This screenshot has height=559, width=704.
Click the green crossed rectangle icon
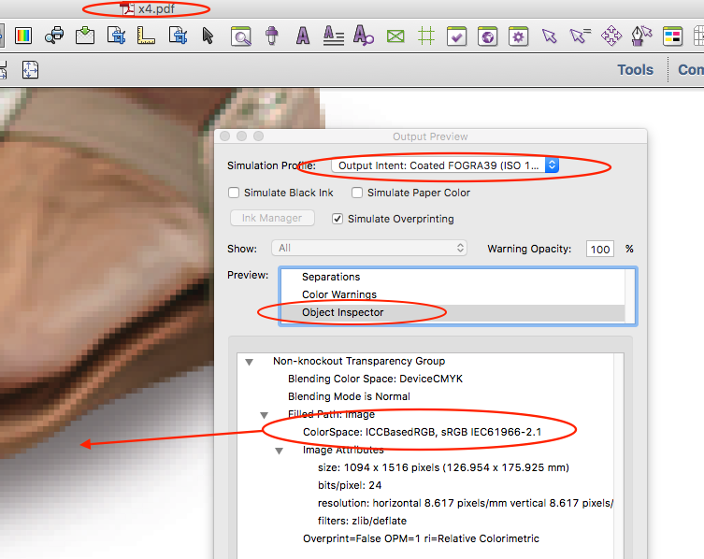coord(395,36)
